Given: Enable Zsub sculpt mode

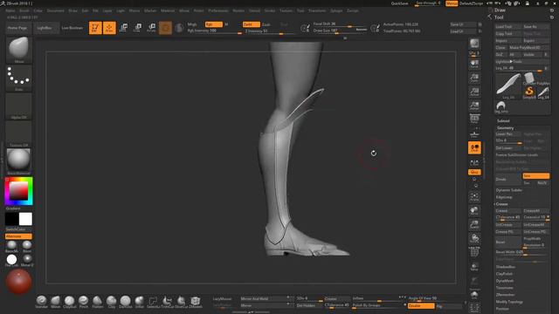Looking at the screenshot, I should pos(266,24).
